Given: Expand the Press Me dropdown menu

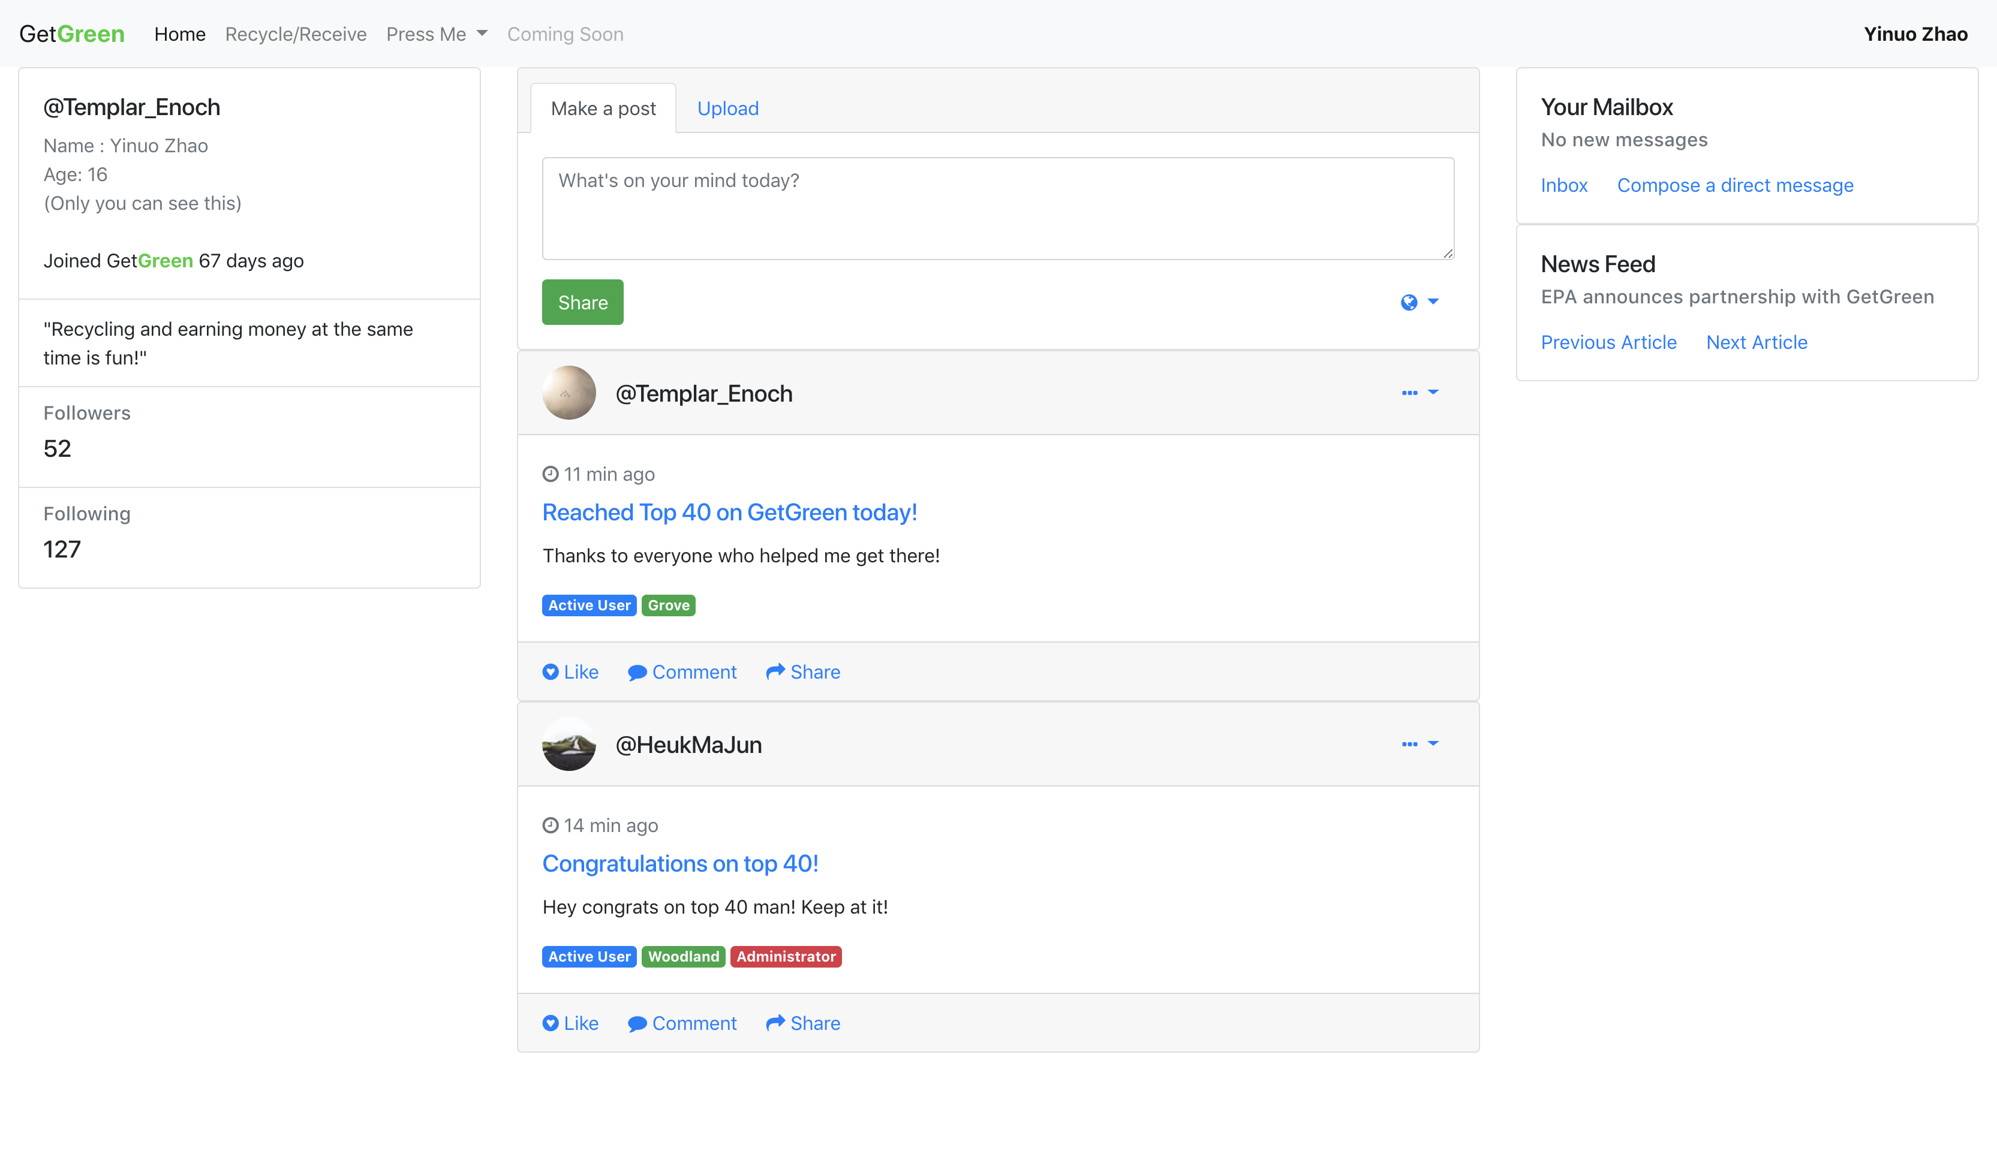Looking at the screenshot, I should (x=437, y=34).
